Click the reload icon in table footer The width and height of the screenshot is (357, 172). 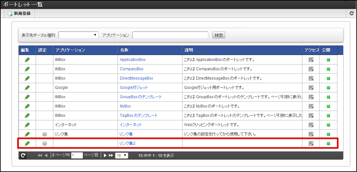23,155
